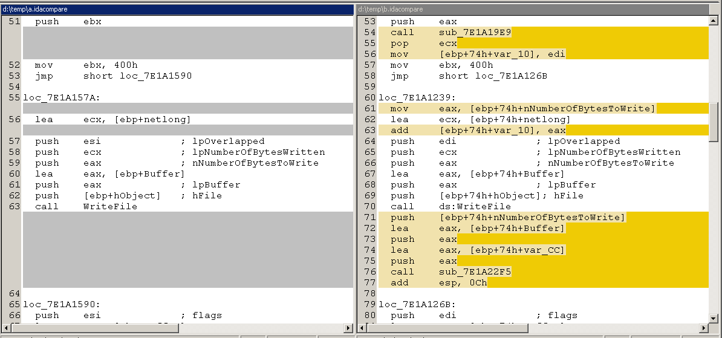Click the right pane vertical scrollbar thumb
Viewport: 722px width, 338px height.
click(714, 122)
